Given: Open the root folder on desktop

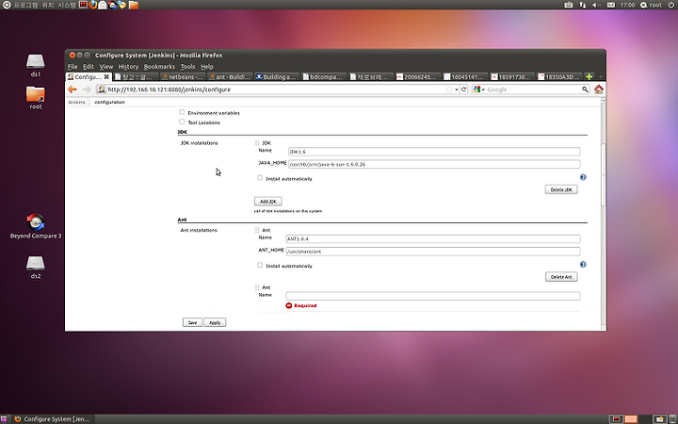Looking at the screenshot, I should click(x=36, y=97).
